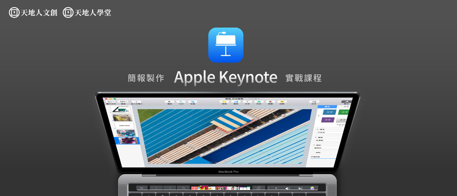The width and height of the screenshot is (457, 196).
Task: Open the Shape (形狀) toolbar icon
Action: pyautogui.click(x=259, y=102)
